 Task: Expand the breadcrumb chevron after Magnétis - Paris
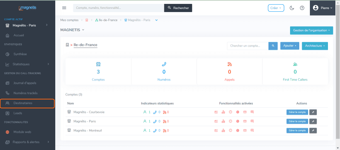tap(157, 20)
